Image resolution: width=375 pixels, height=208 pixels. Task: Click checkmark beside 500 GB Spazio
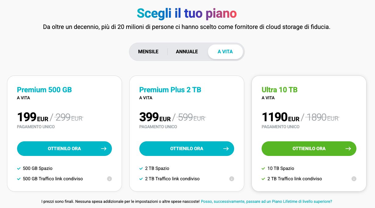[19, 168]
